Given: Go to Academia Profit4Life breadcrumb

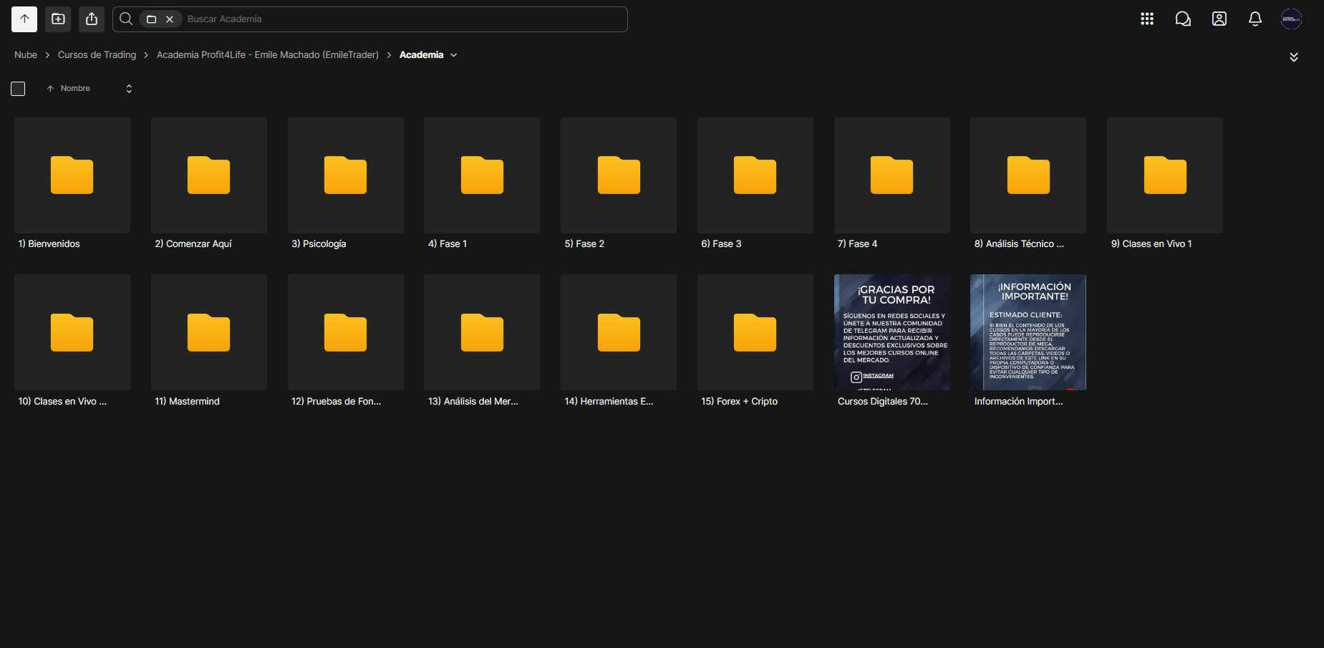Looking at the screenshot, I should click(267, 55).
